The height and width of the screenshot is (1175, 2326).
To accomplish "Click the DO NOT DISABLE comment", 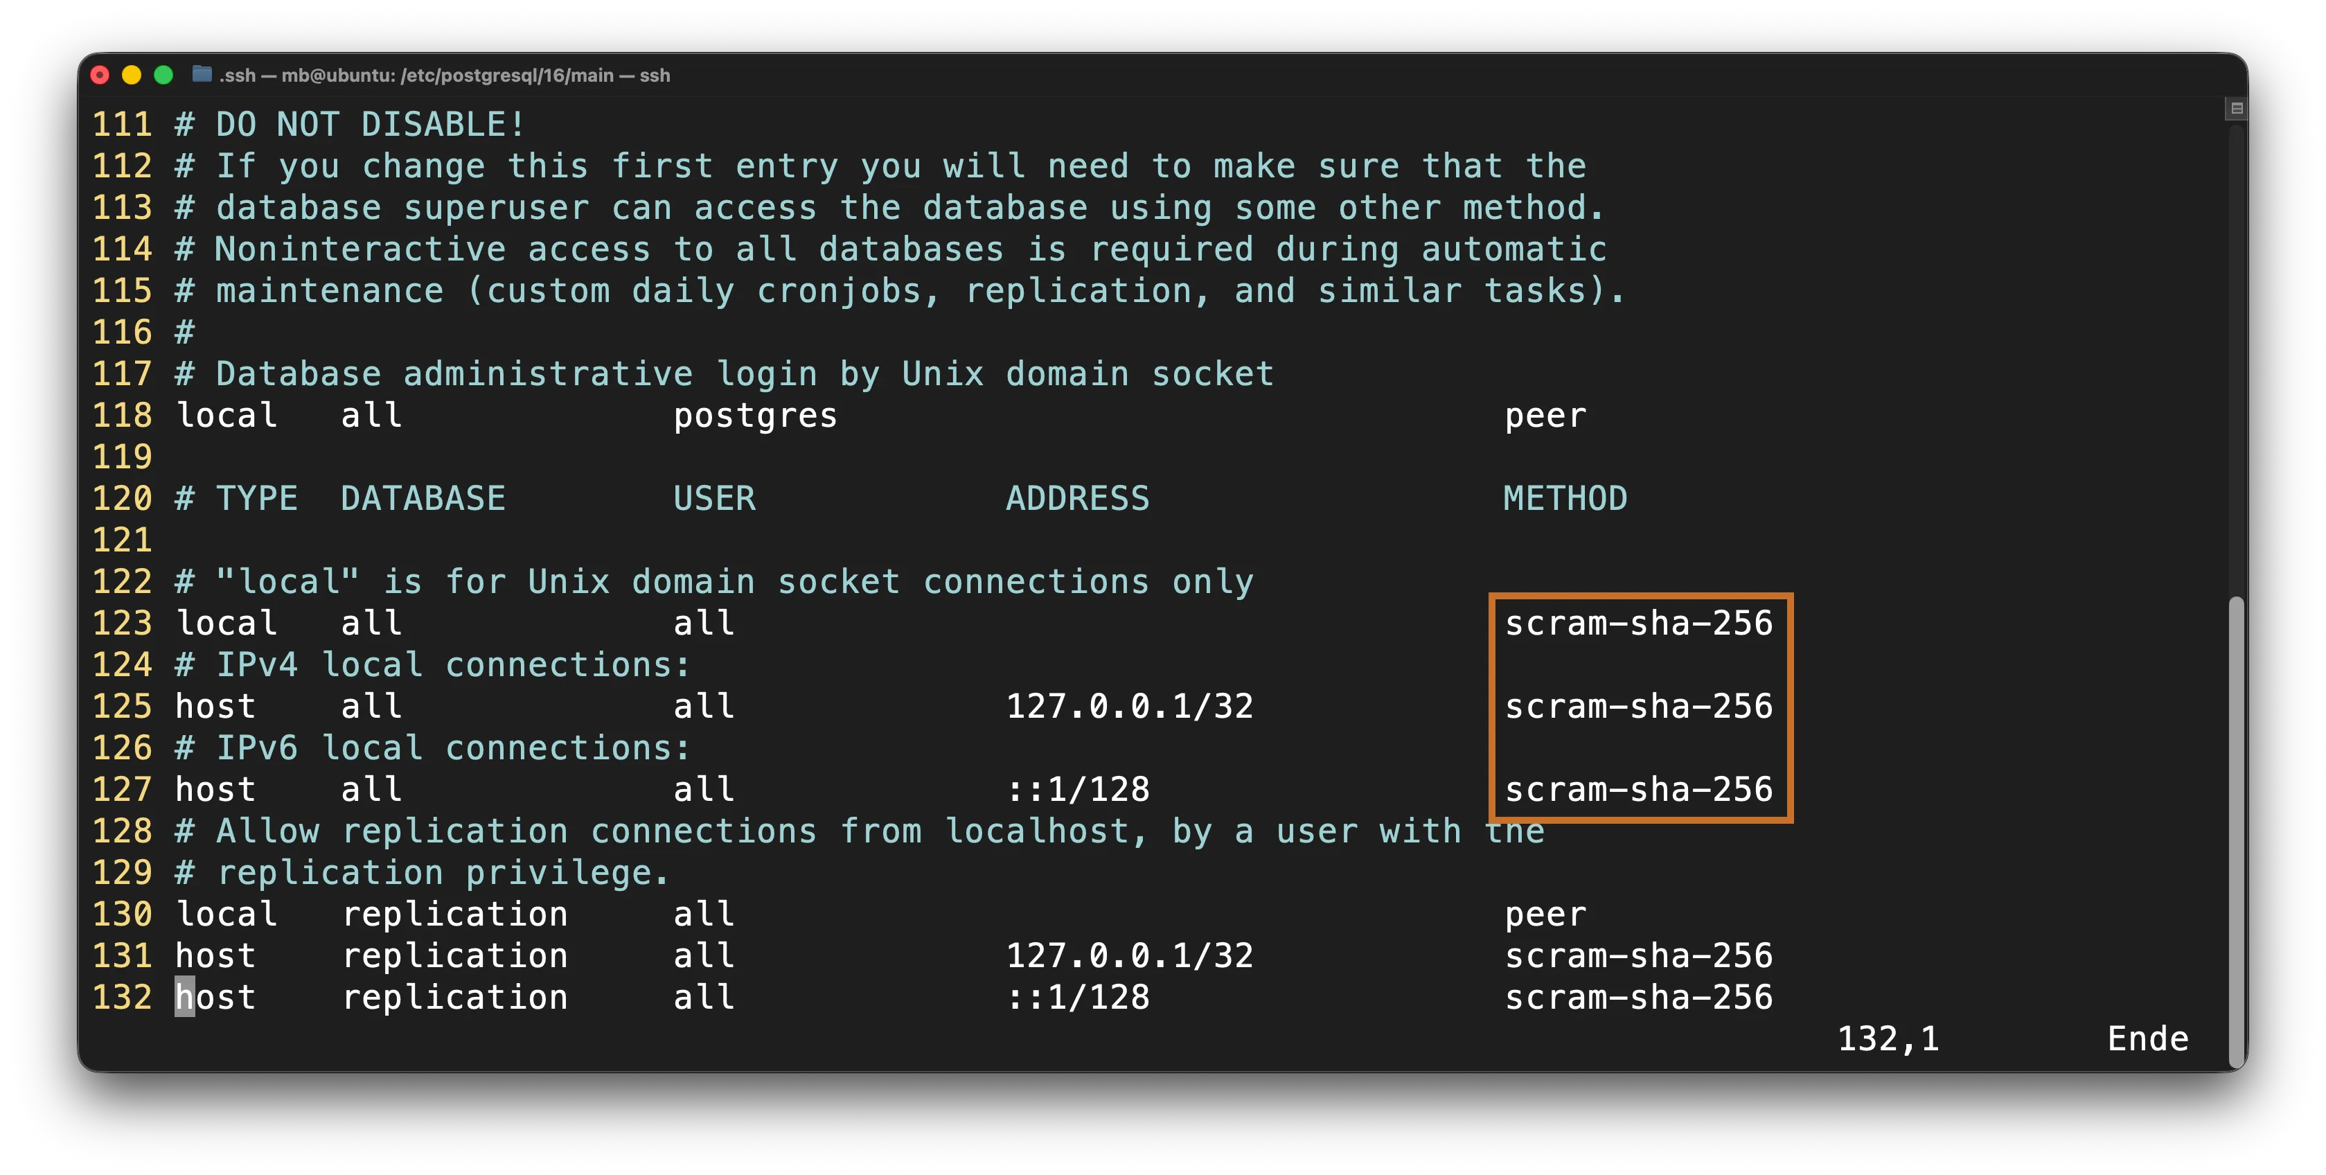I will [x=348, y=124].
